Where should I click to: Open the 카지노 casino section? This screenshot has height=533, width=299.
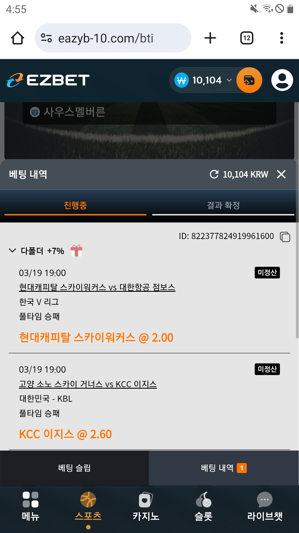tap(146, 506)
